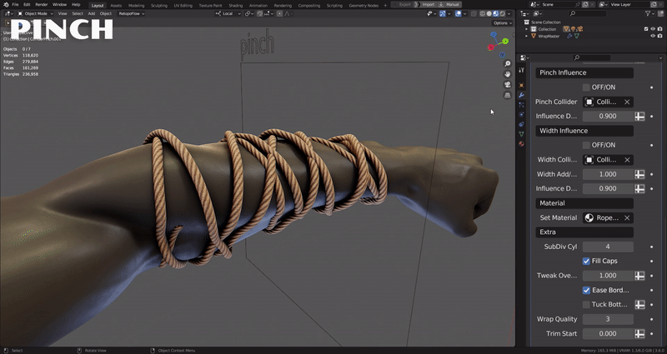Toggle camera view with the camera icon

508,84
